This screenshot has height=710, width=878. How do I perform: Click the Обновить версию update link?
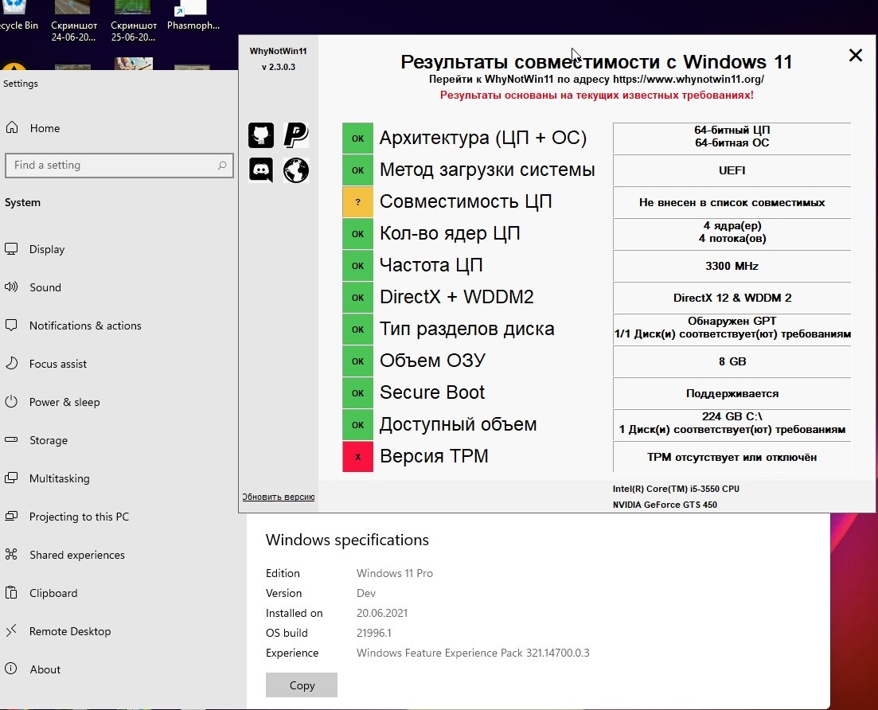[x=278, y=497]
